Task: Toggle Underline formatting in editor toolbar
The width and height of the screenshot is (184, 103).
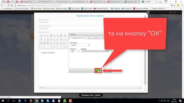Action: tap(48, 39)
